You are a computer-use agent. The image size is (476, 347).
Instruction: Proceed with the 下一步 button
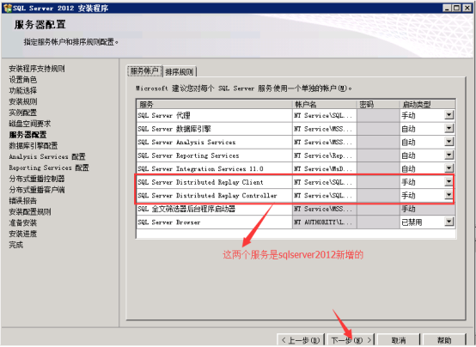[x=351, y=340]
